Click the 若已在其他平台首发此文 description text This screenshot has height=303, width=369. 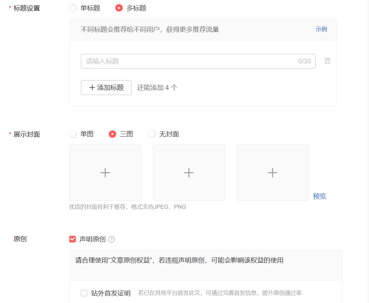tap(220, 293)
